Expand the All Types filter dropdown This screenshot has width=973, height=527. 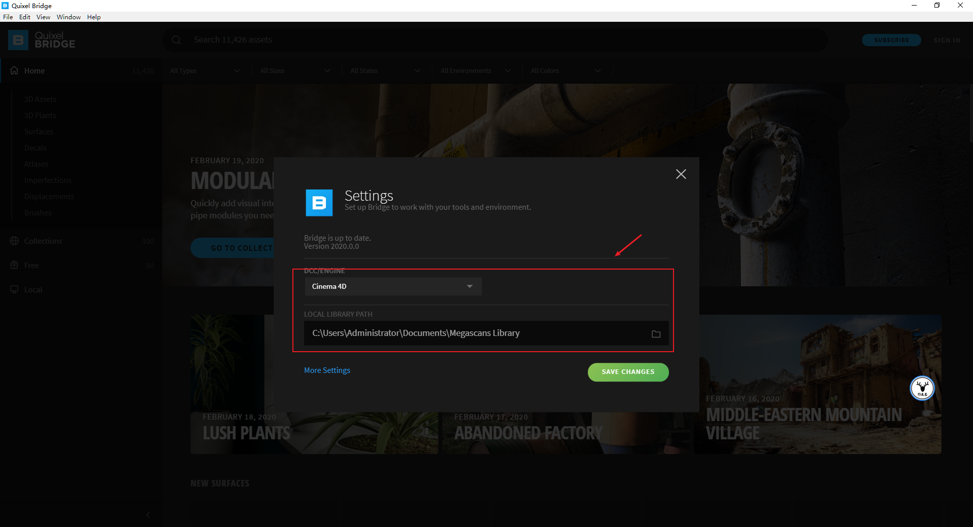206,71
